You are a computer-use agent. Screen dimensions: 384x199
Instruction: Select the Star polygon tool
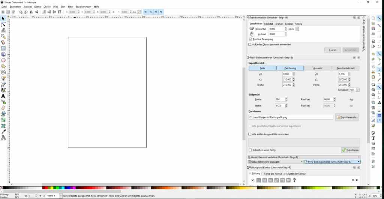pos(3,66)
